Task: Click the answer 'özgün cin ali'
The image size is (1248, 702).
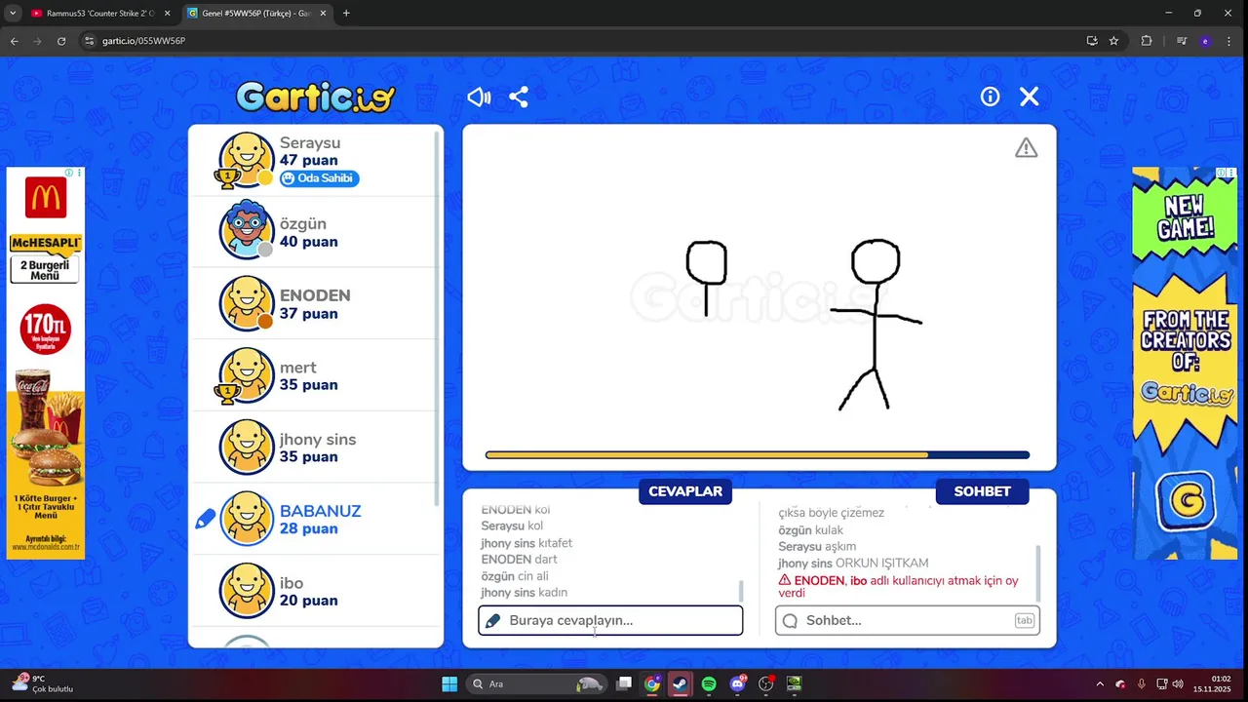Action: (514, 576)
